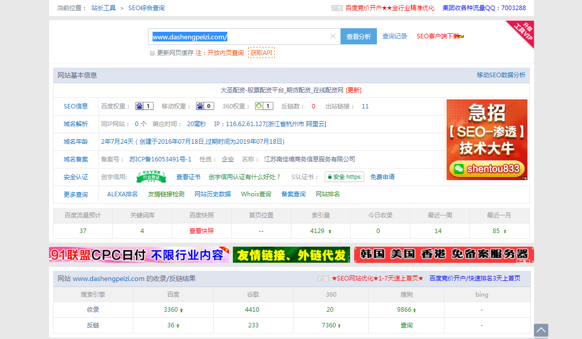This screenshot has width=582, height=339.
Task: Open 友情链接检测 tool
Action: click(166, 194)
